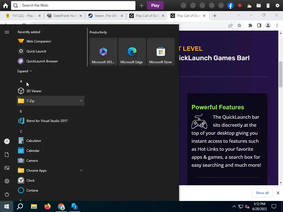Image resolution: width=283 pixels, height=212 pixels.
Task: Click the trash can icon in the QuickLaunch bar
Action: coord(268,6)
